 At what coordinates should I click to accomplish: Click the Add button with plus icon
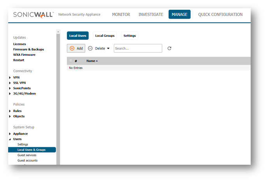tap(76, 48)
